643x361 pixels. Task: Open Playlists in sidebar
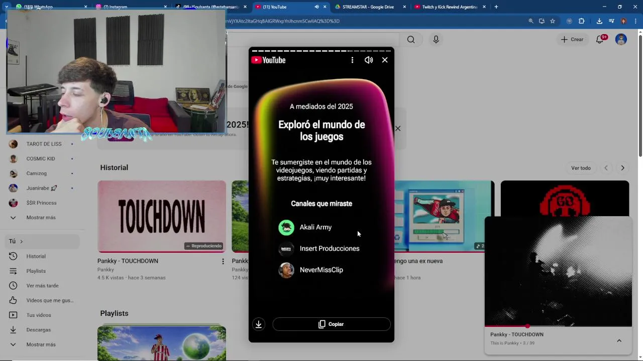[36, 271]
